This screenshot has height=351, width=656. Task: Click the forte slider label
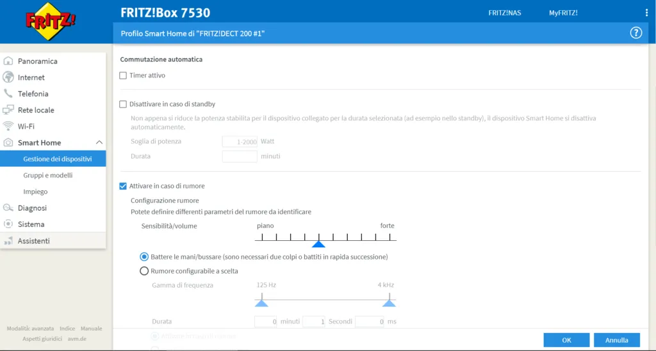pyautogui.click(x=387, y=225)
